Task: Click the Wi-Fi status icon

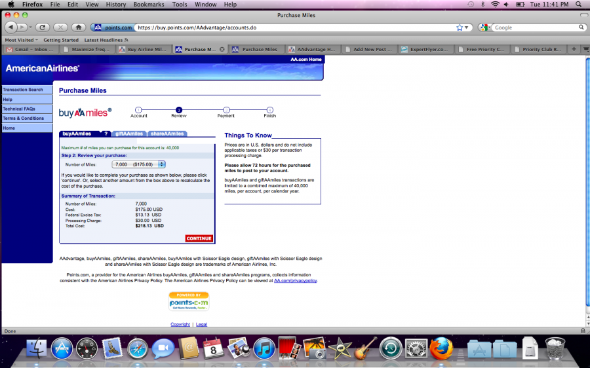Action: click(495, 5)
